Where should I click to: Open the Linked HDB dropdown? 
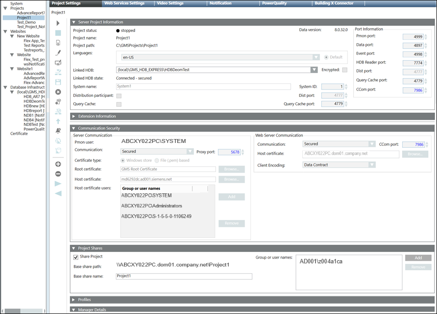point(316,70)
